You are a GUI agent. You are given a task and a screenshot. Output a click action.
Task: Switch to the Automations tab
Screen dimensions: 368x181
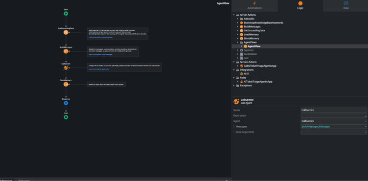[x=254, y=6]
